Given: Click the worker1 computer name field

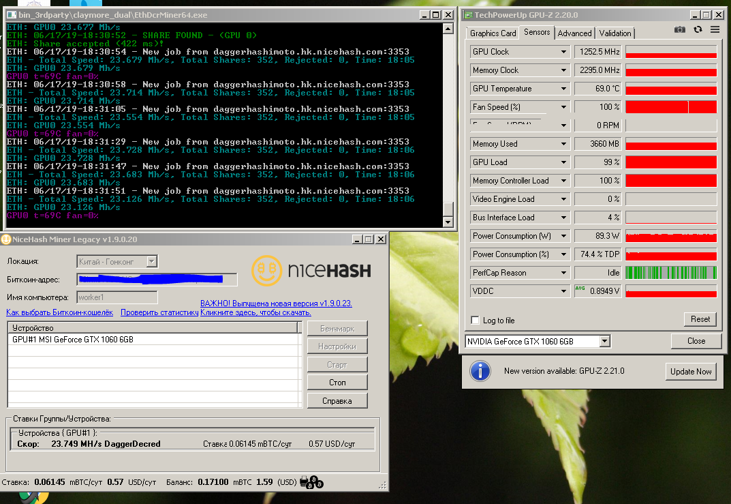Looking at the screenshot, I should [x=117, y=297].
